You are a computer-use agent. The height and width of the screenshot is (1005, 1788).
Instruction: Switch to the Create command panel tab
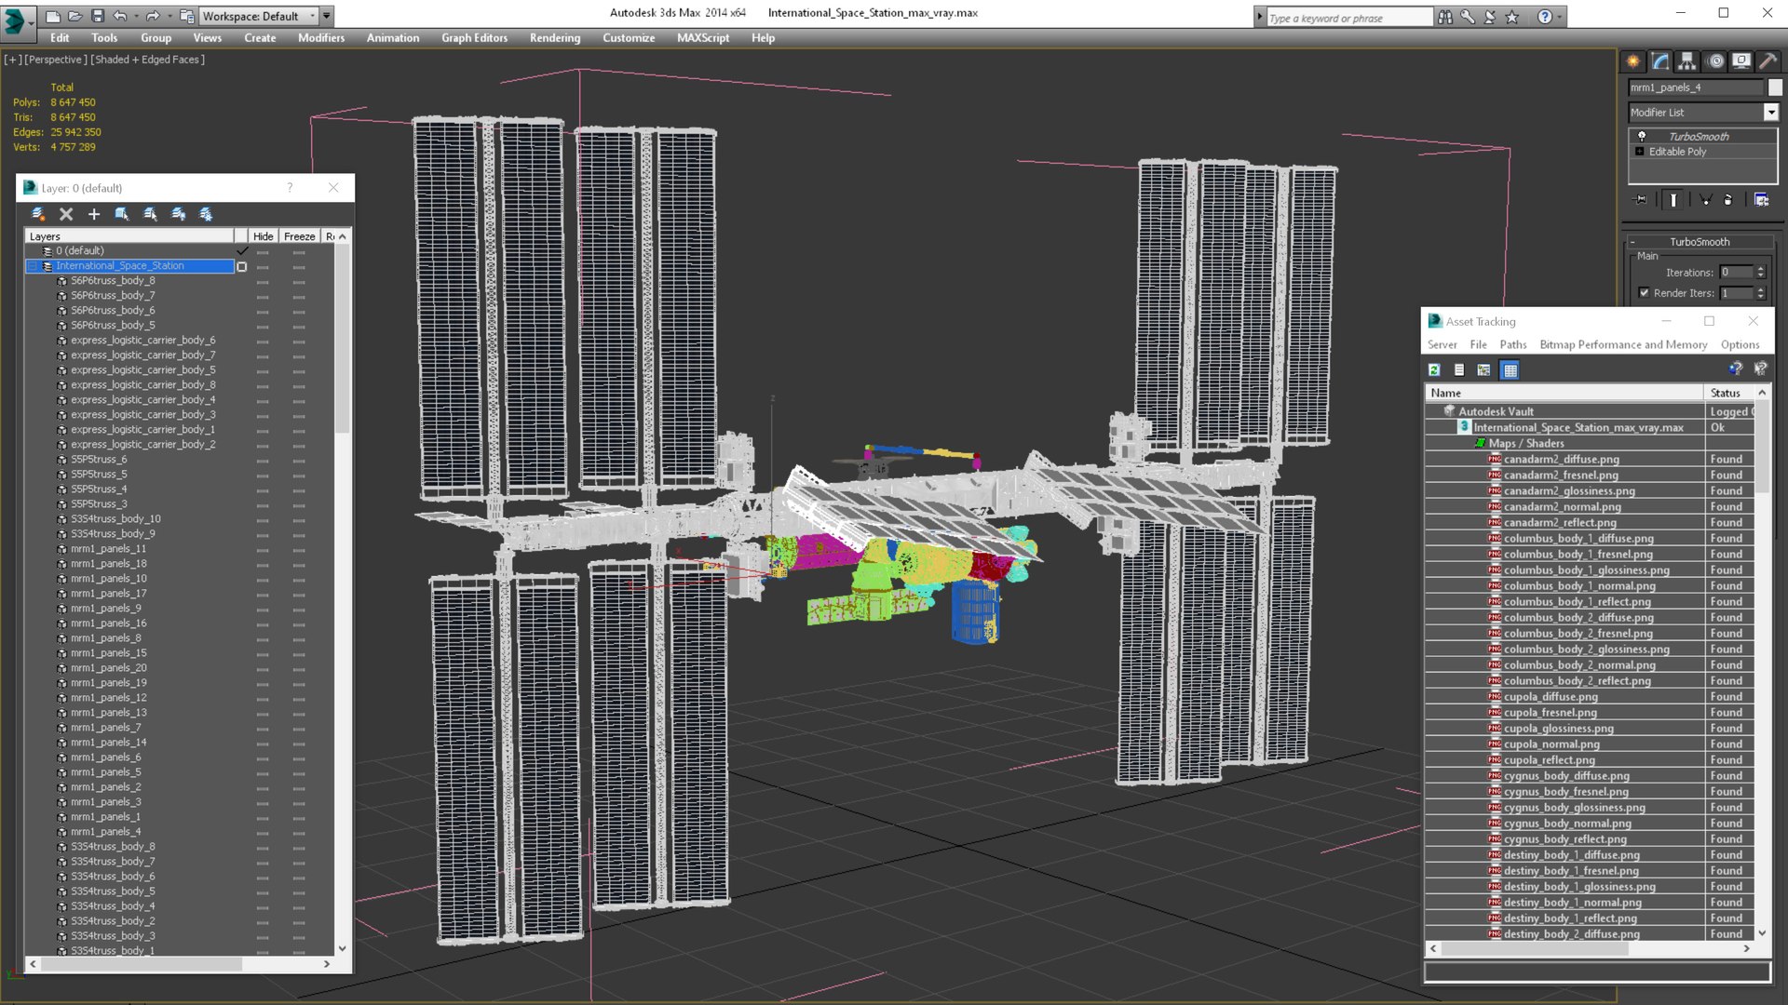(1633, 61)
